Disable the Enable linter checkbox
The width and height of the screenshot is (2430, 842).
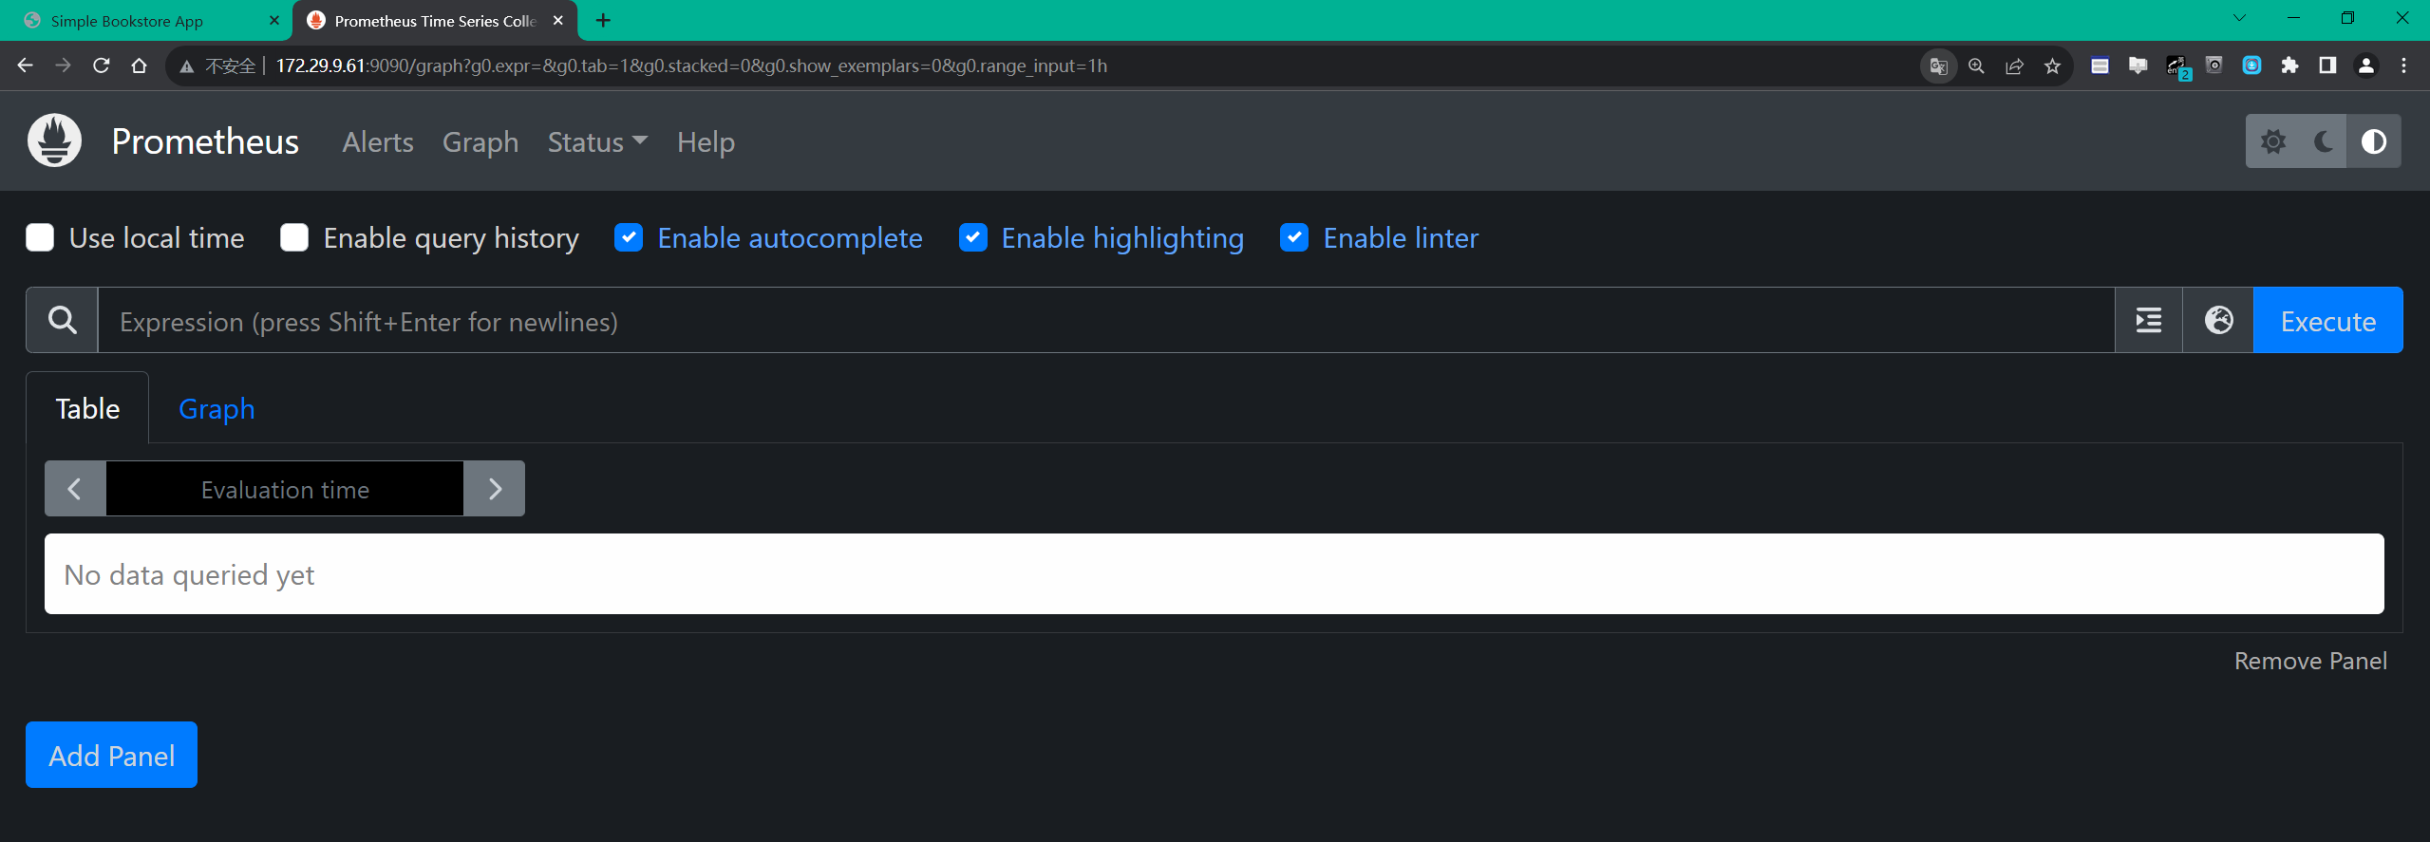(1294, 237)
